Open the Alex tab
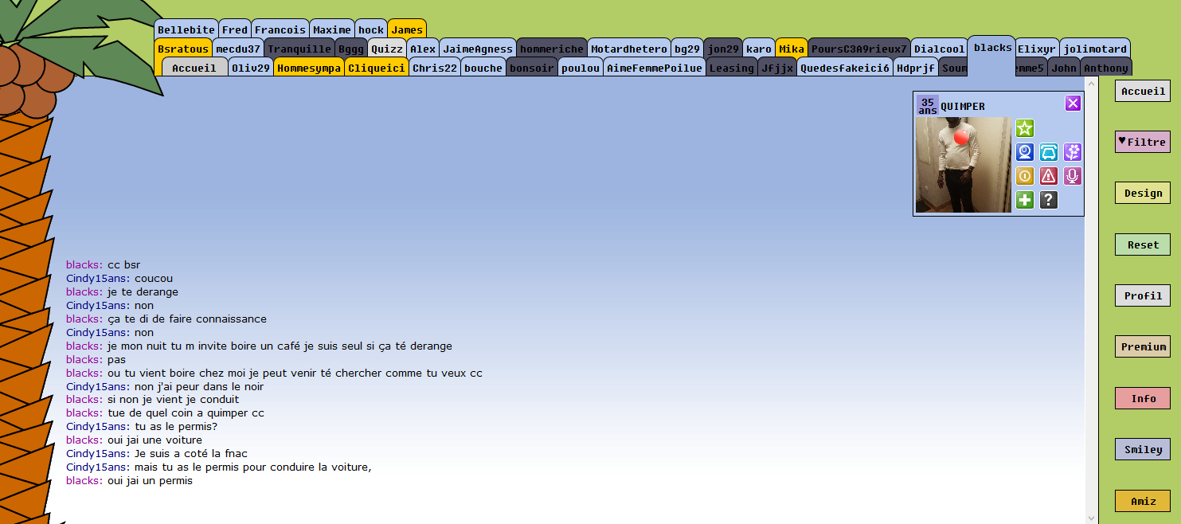This screenshot has width=1181, height=524. pyautogui.click(x=423, y=49)
